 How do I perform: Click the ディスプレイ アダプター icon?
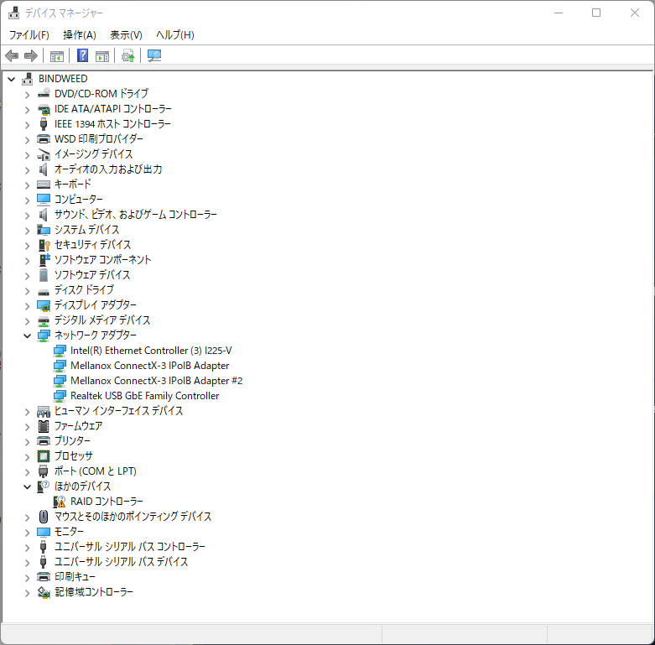(x=44, y=305)
